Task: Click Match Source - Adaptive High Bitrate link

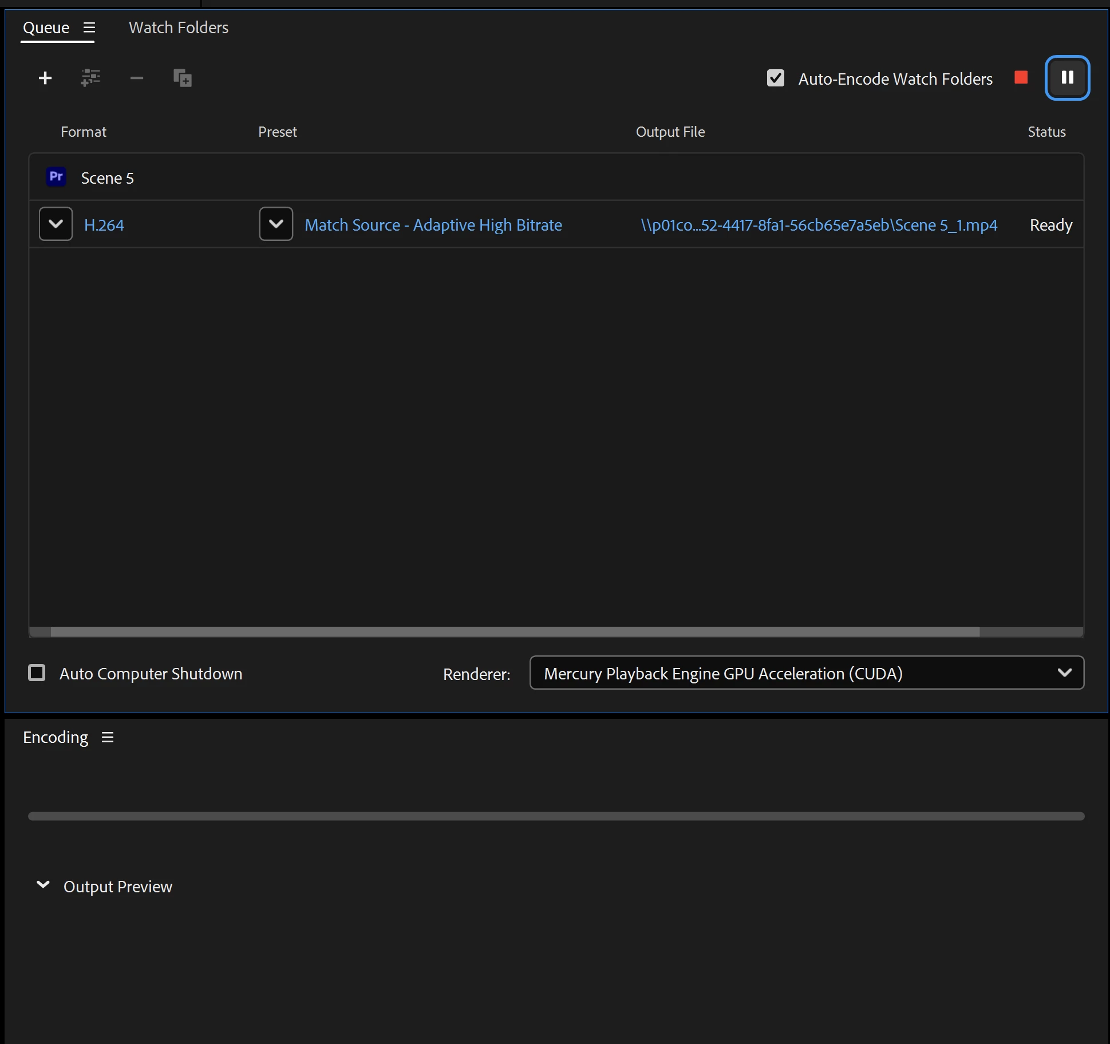Action: (433, 225)
